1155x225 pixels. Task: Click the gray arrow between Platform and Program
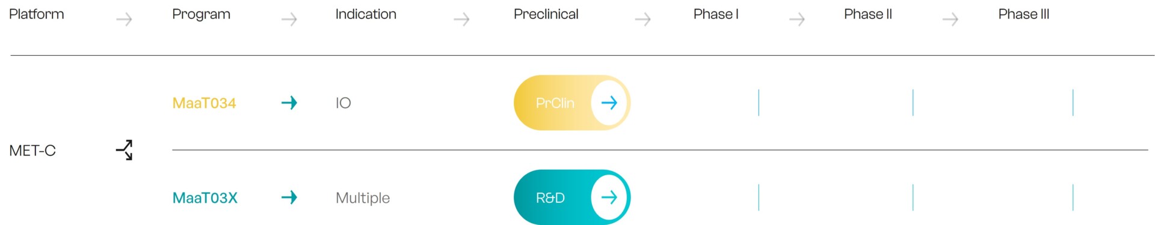point(125,20)
